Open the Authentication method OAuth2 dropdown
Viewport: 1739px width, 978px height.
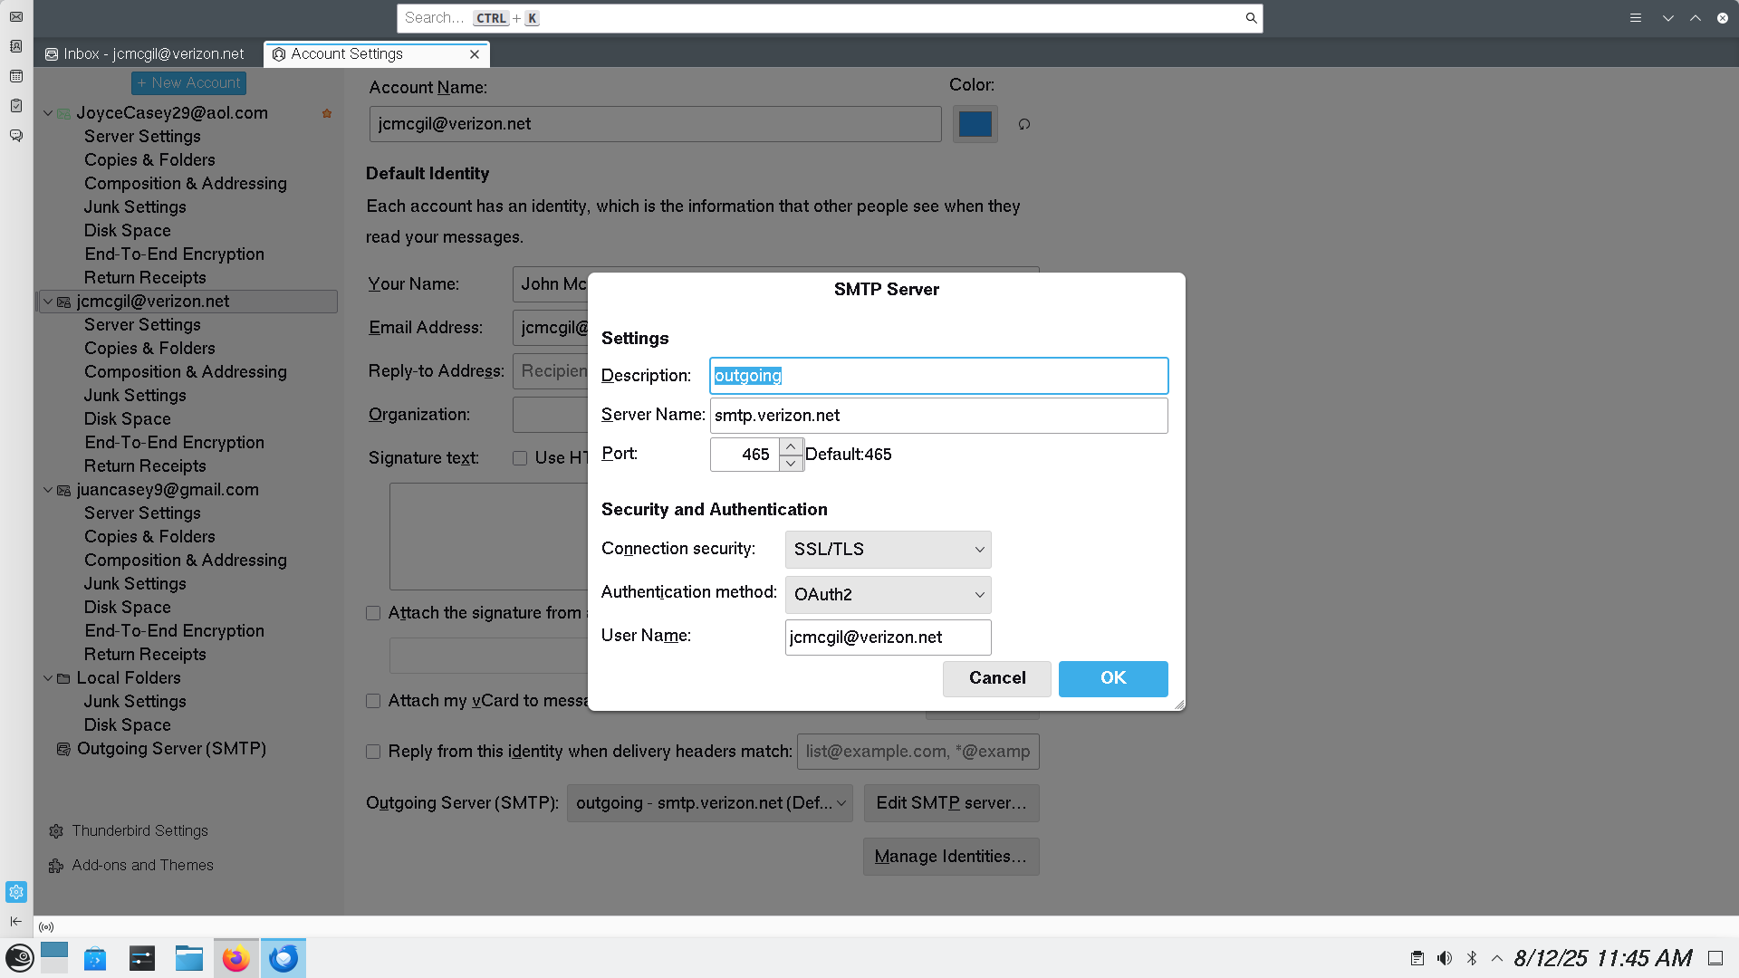888,595
